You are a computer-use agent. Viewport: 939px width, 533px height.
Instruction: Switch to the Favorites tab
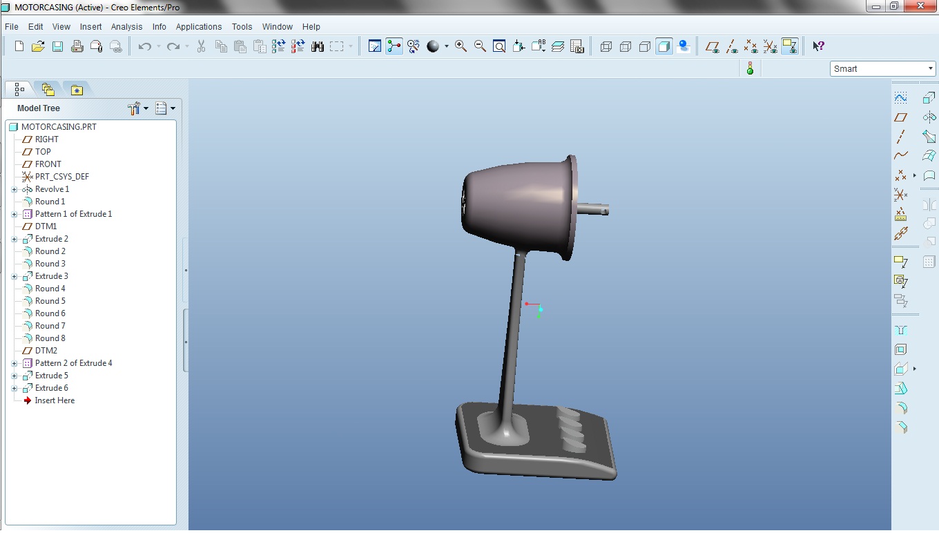77,89
